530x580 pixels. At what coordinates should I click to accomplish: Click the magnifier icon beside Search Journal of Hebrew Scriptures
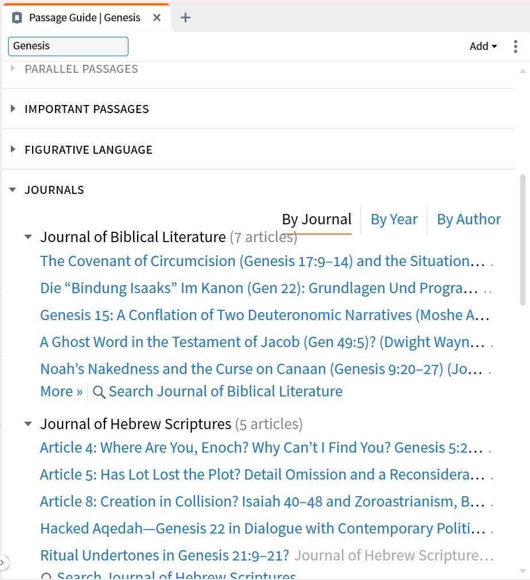click(x=47, y=575)
